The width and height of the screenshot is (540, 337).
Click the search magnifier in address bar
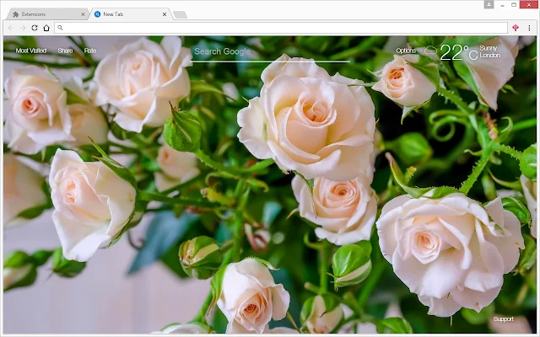(60, 28)
